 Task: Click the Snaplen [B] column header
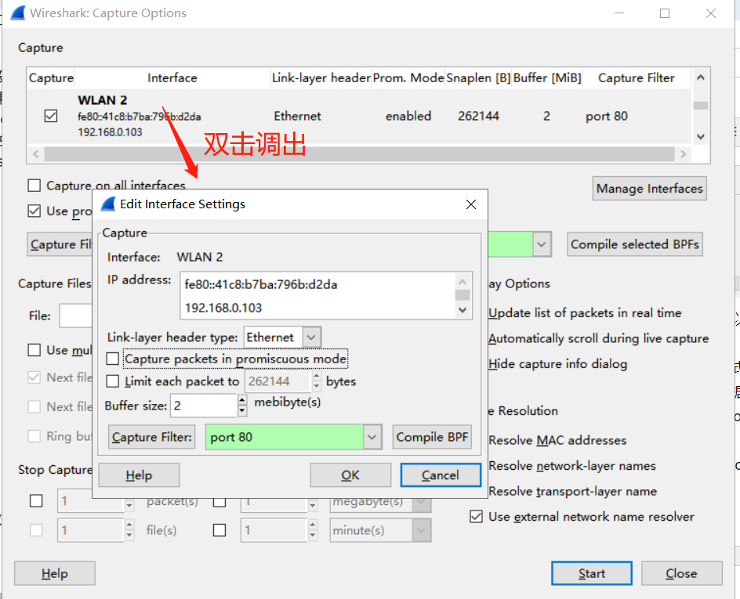(x=478, y=78)
